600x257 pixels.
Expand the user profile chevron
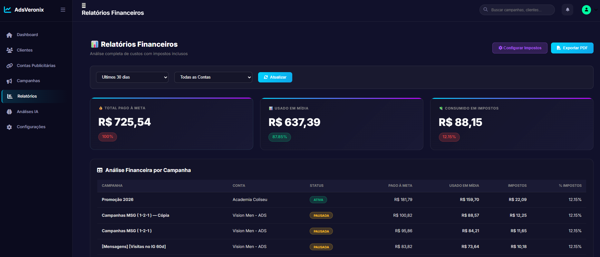596,10
